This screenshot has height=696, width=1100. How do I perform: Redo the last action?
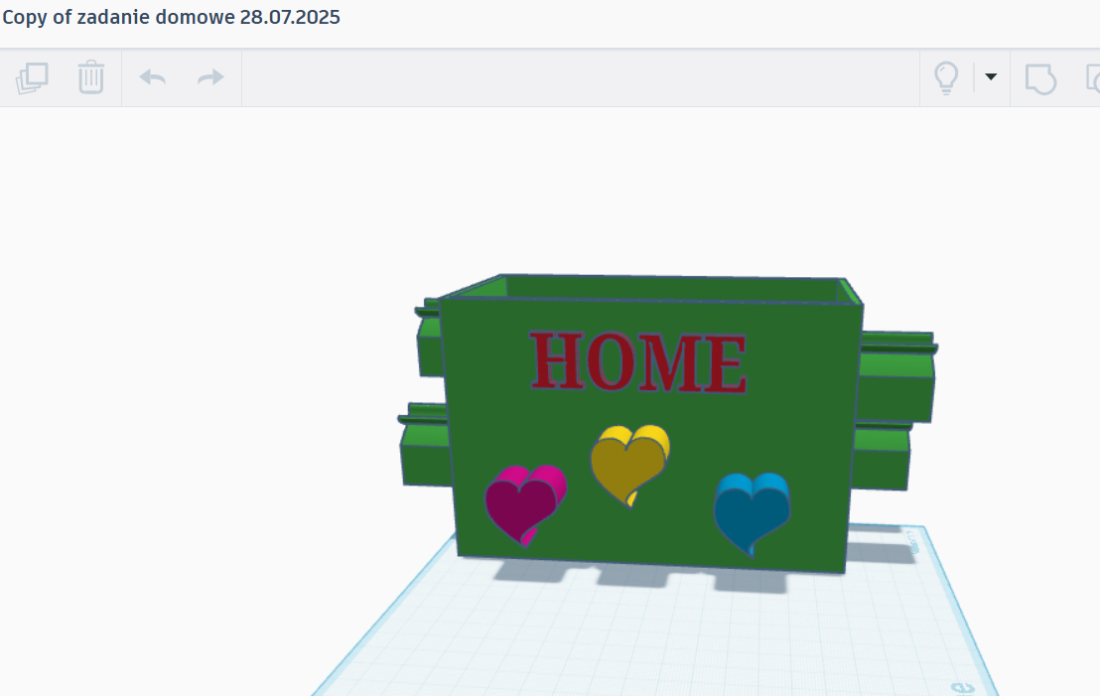pos(210,77)
